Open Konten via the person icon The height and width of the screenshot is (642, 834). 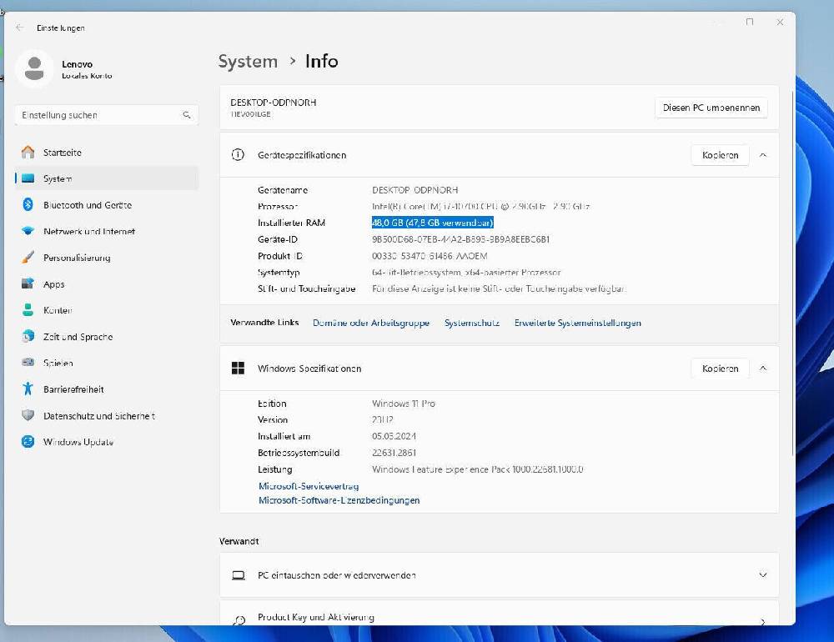(28, 310)
